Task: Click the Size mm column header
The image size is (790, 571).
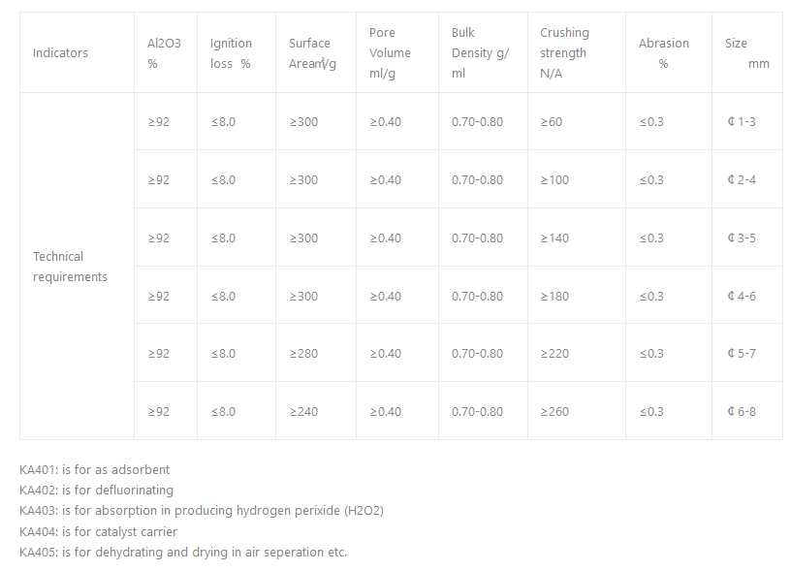Action: (746, 53)
